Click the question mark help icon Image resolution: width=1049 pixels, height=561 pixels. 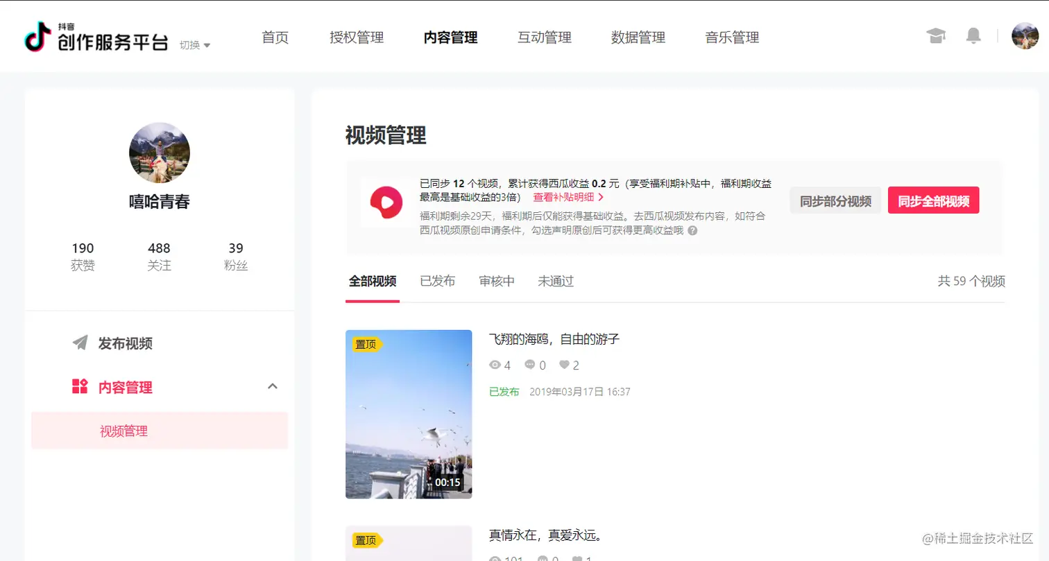(x=692, y=230)
